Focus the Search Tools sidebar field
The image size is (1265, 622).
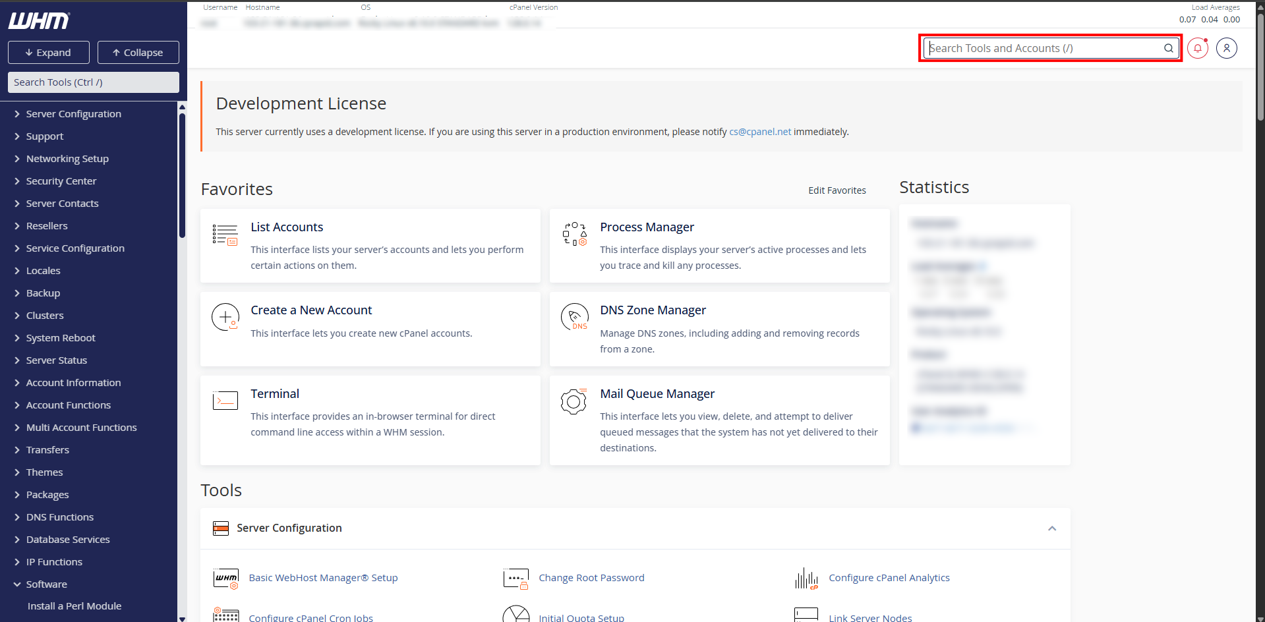coord(94,82)
